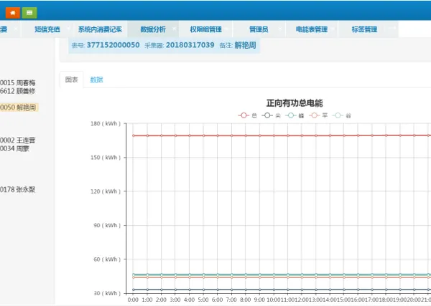The height and width of the screenshot is (306, 431).
Task: Select meter 0002 王连营 in the list
Action: (17, 140)
